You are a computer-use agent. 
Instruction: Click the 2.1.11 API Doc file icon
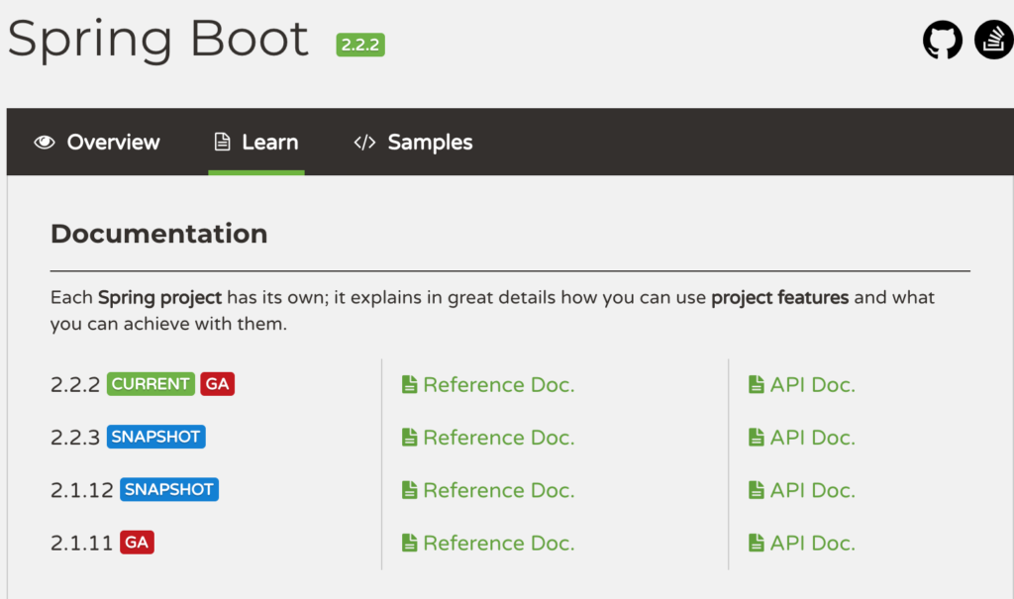pyautogui.click(x=756, y=543)
